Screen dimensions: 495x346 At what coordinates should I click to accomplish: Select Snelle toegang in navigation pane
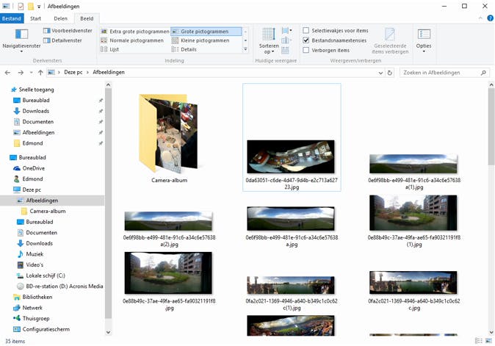(x=36, y=90)
